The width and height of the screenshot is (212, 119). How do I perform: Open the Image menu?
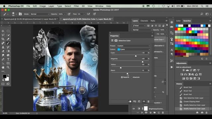(x=42, y=6)
